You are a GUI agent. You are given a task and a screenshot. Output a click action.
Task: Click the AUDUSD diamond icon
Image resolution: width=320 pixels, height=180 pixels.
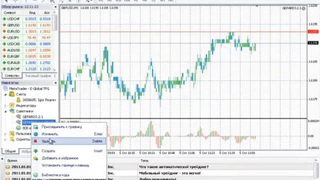coord(4,50)
